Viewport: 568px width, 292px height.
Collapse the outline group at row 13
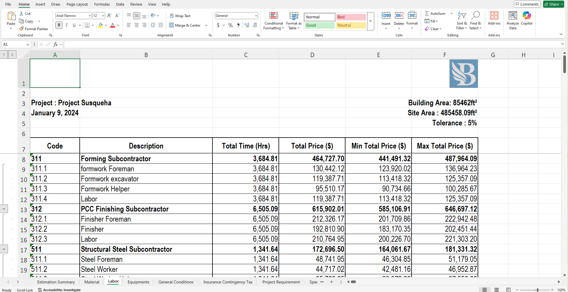[x=4, y=209]
